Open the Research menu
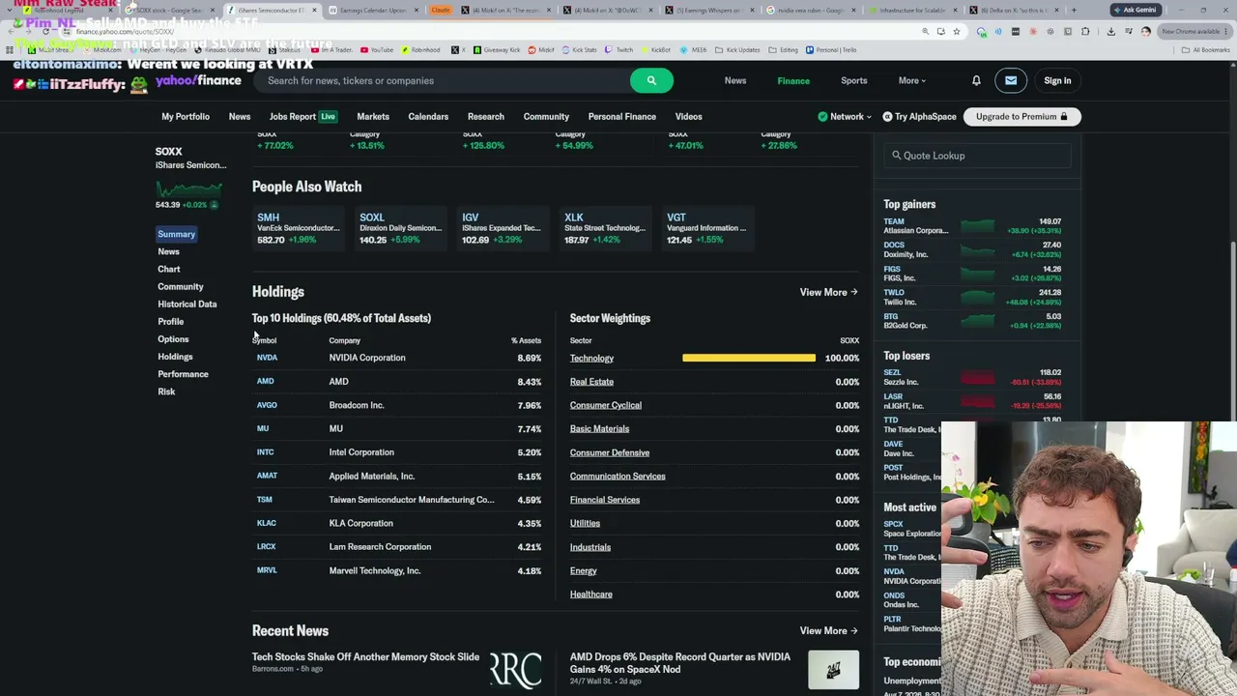Viewport: 1237px width, 696px height. [x=486, y=117]
